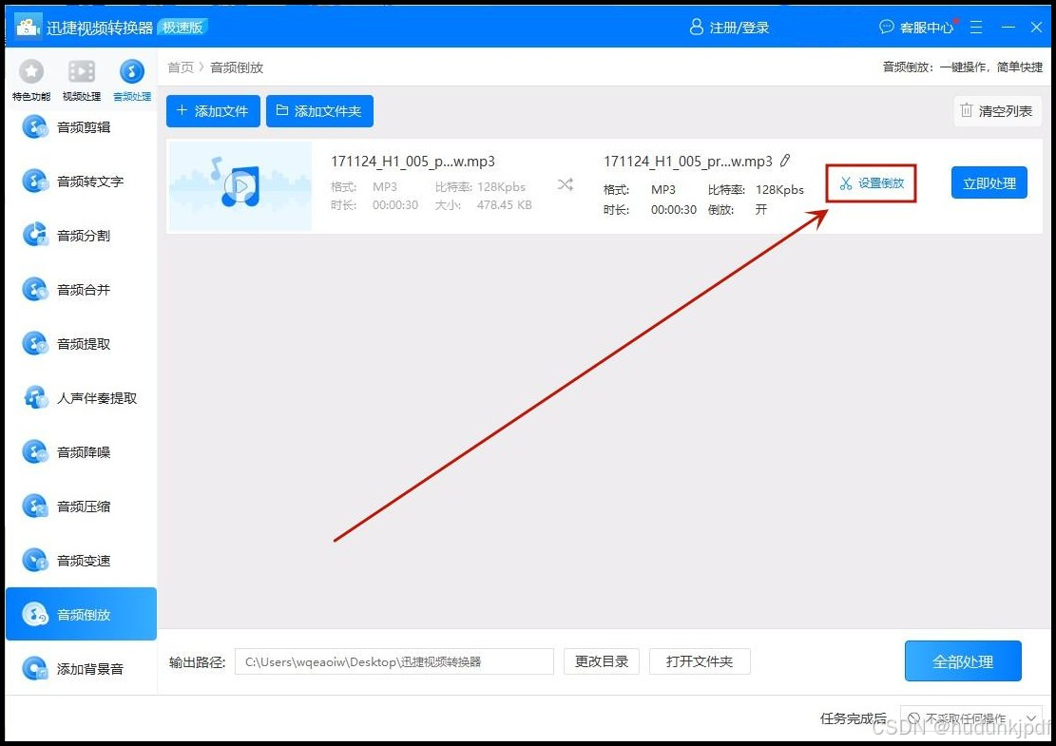Click 添加文件 to add a file
This screenshot has height=746, width=1056.
point(213,111)
